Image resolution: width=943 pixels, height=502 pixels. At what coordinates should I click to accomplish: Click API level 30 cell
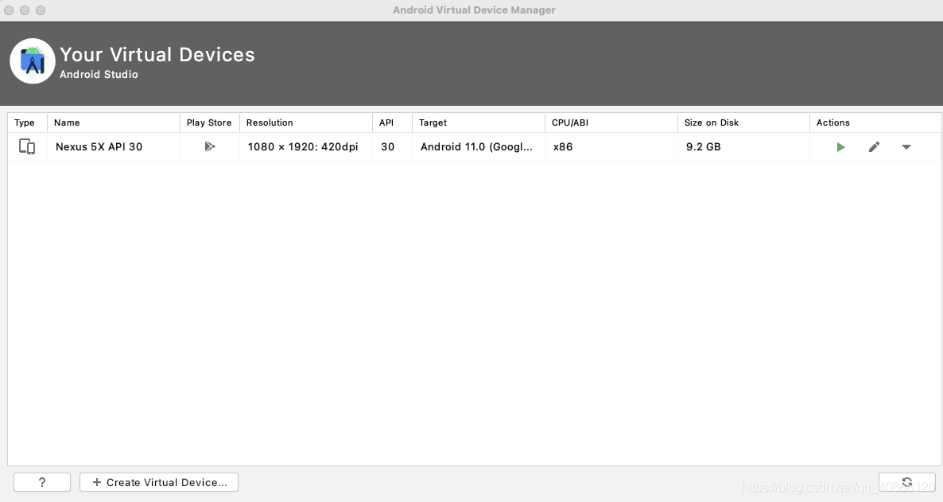pyautogui.click(x=392, y=147)
